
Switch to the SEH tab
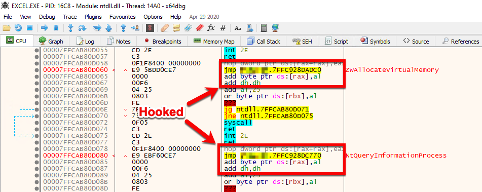tap(303, 41)
